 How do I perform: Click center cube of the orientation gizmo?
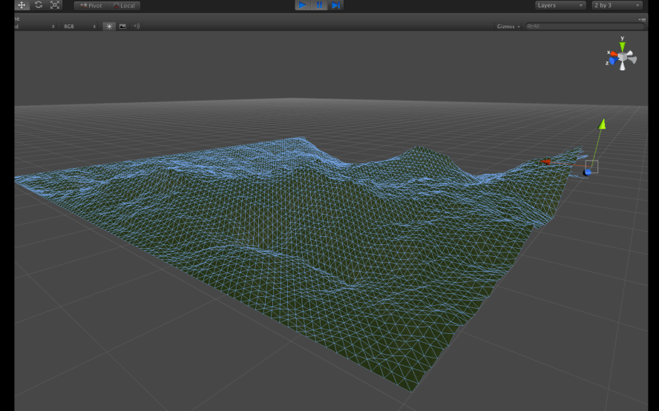622,57
